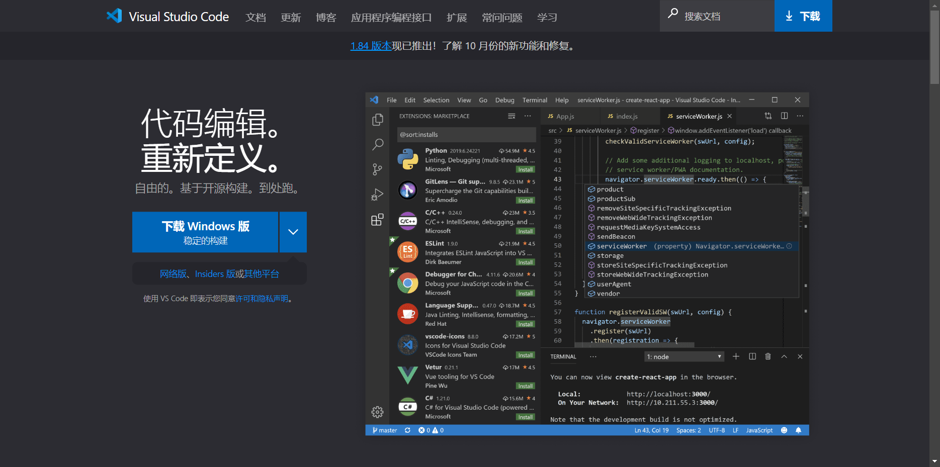Viewport: 940px width, 467px height.
Task: Click the 1.84 版本 link
Action: [x=371, y=46]
